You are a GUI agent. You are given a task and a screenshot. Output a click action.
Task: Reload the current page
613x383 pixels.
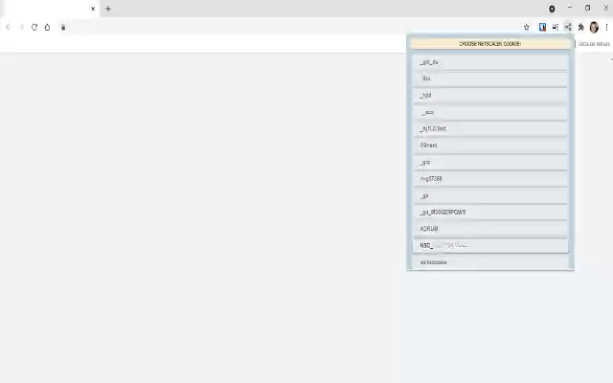click(34, 27)
